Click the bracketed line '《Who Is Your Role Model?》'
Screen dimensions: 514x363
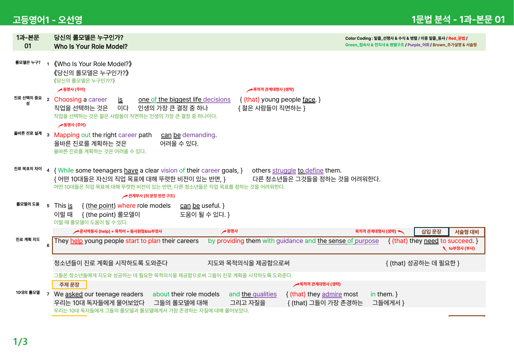point(93,64)
